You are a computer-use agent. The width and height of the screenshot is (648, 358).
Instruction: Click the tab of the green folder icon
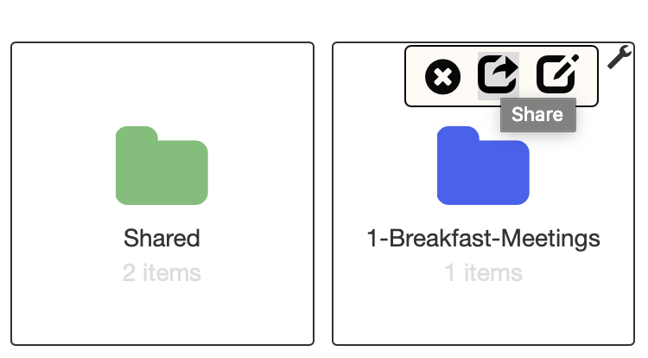point(137,133)
